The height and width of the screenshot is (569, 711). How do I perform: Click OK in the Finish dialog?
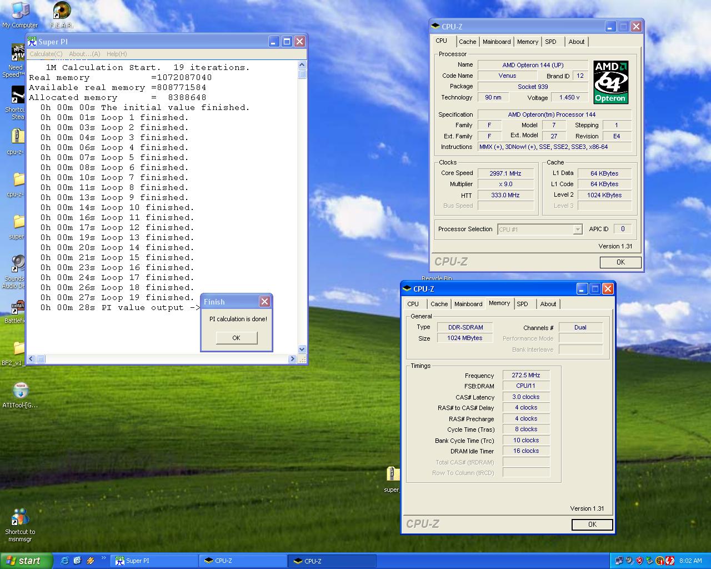(x=237, y=338)
